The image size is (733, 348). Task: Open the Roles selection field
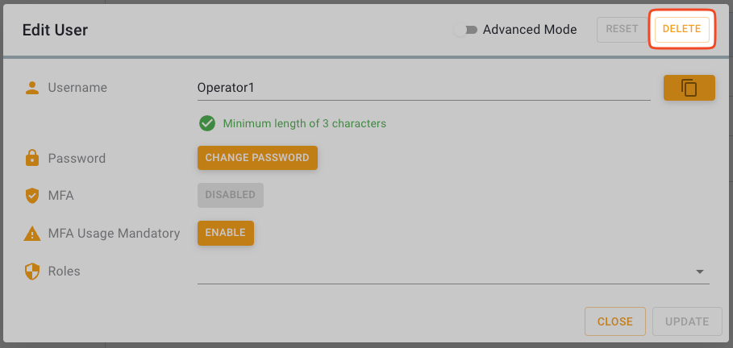[x=444, y=272]
